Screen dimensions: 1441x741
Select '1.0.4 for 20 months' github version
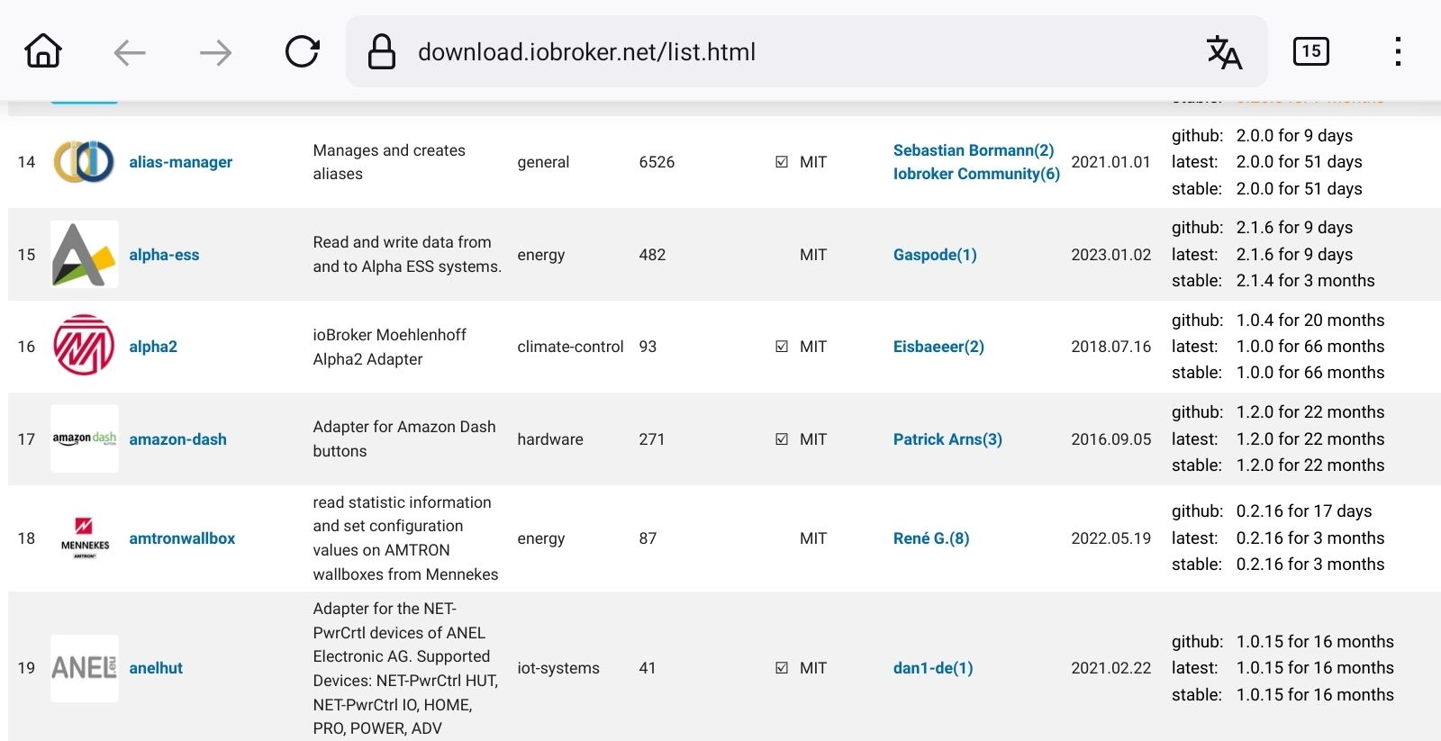[x=1310, y=321]
